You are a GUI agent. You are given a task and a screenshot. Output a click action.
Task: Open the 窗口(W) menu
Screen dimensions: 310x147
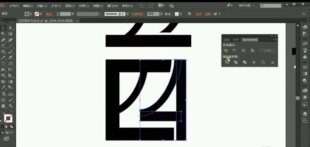113,6
